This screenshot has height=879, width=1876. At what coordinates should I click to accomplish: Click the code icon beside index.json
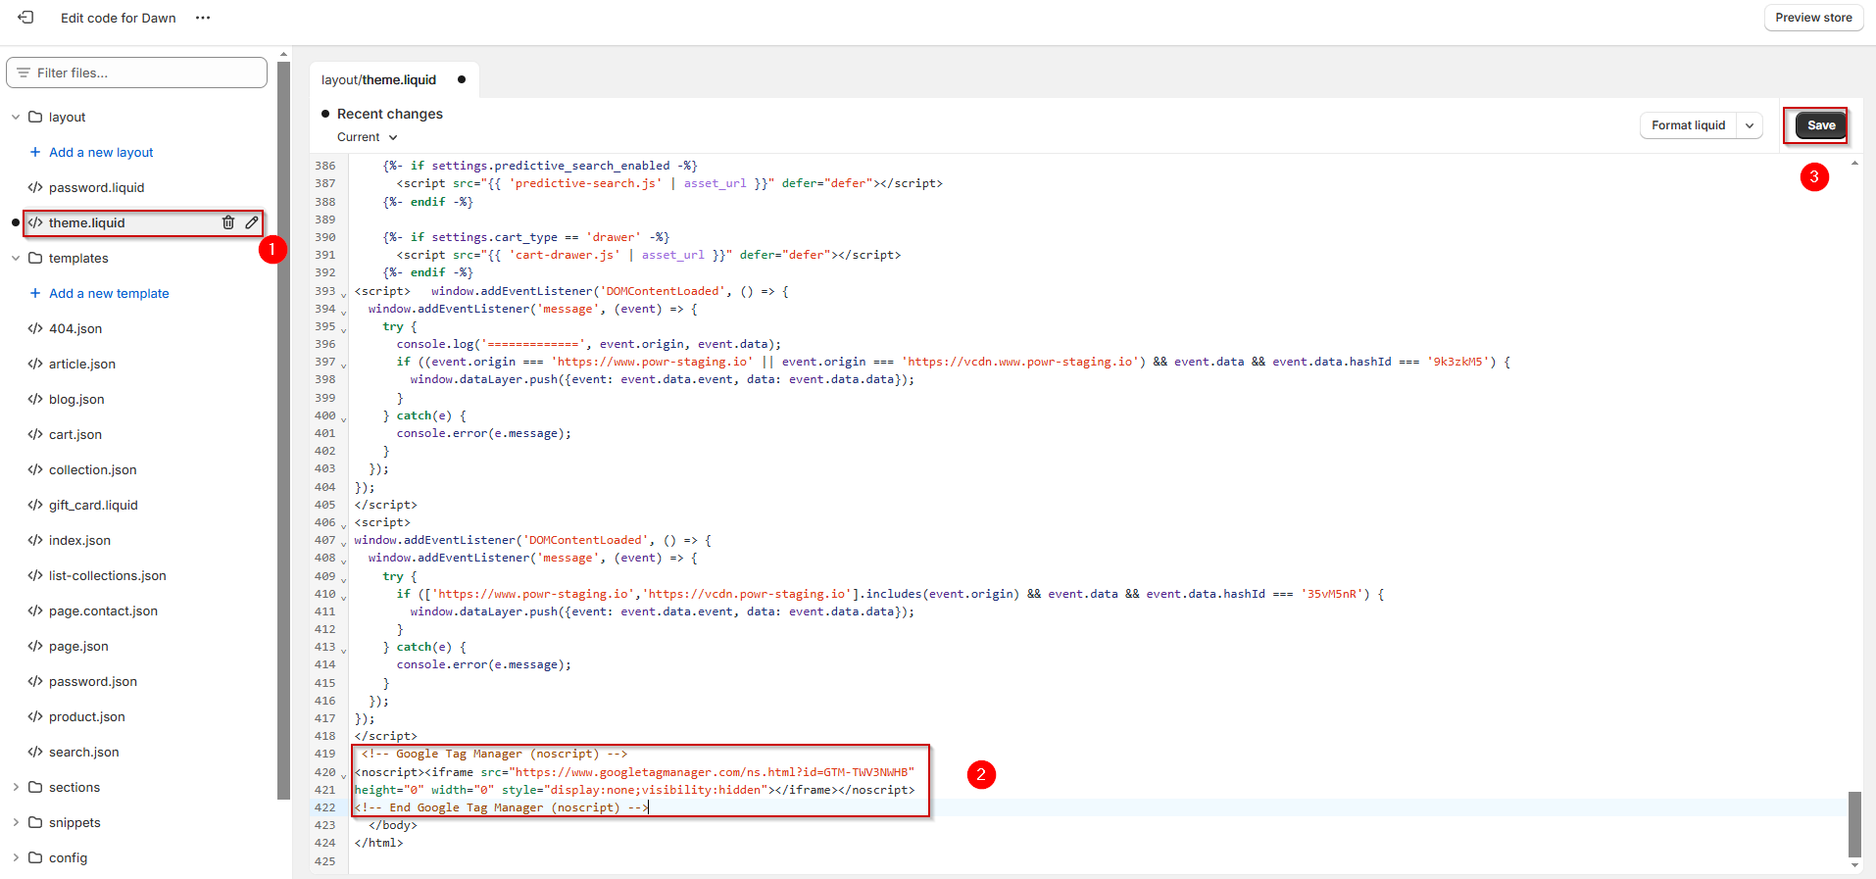(x=35, y=540)
